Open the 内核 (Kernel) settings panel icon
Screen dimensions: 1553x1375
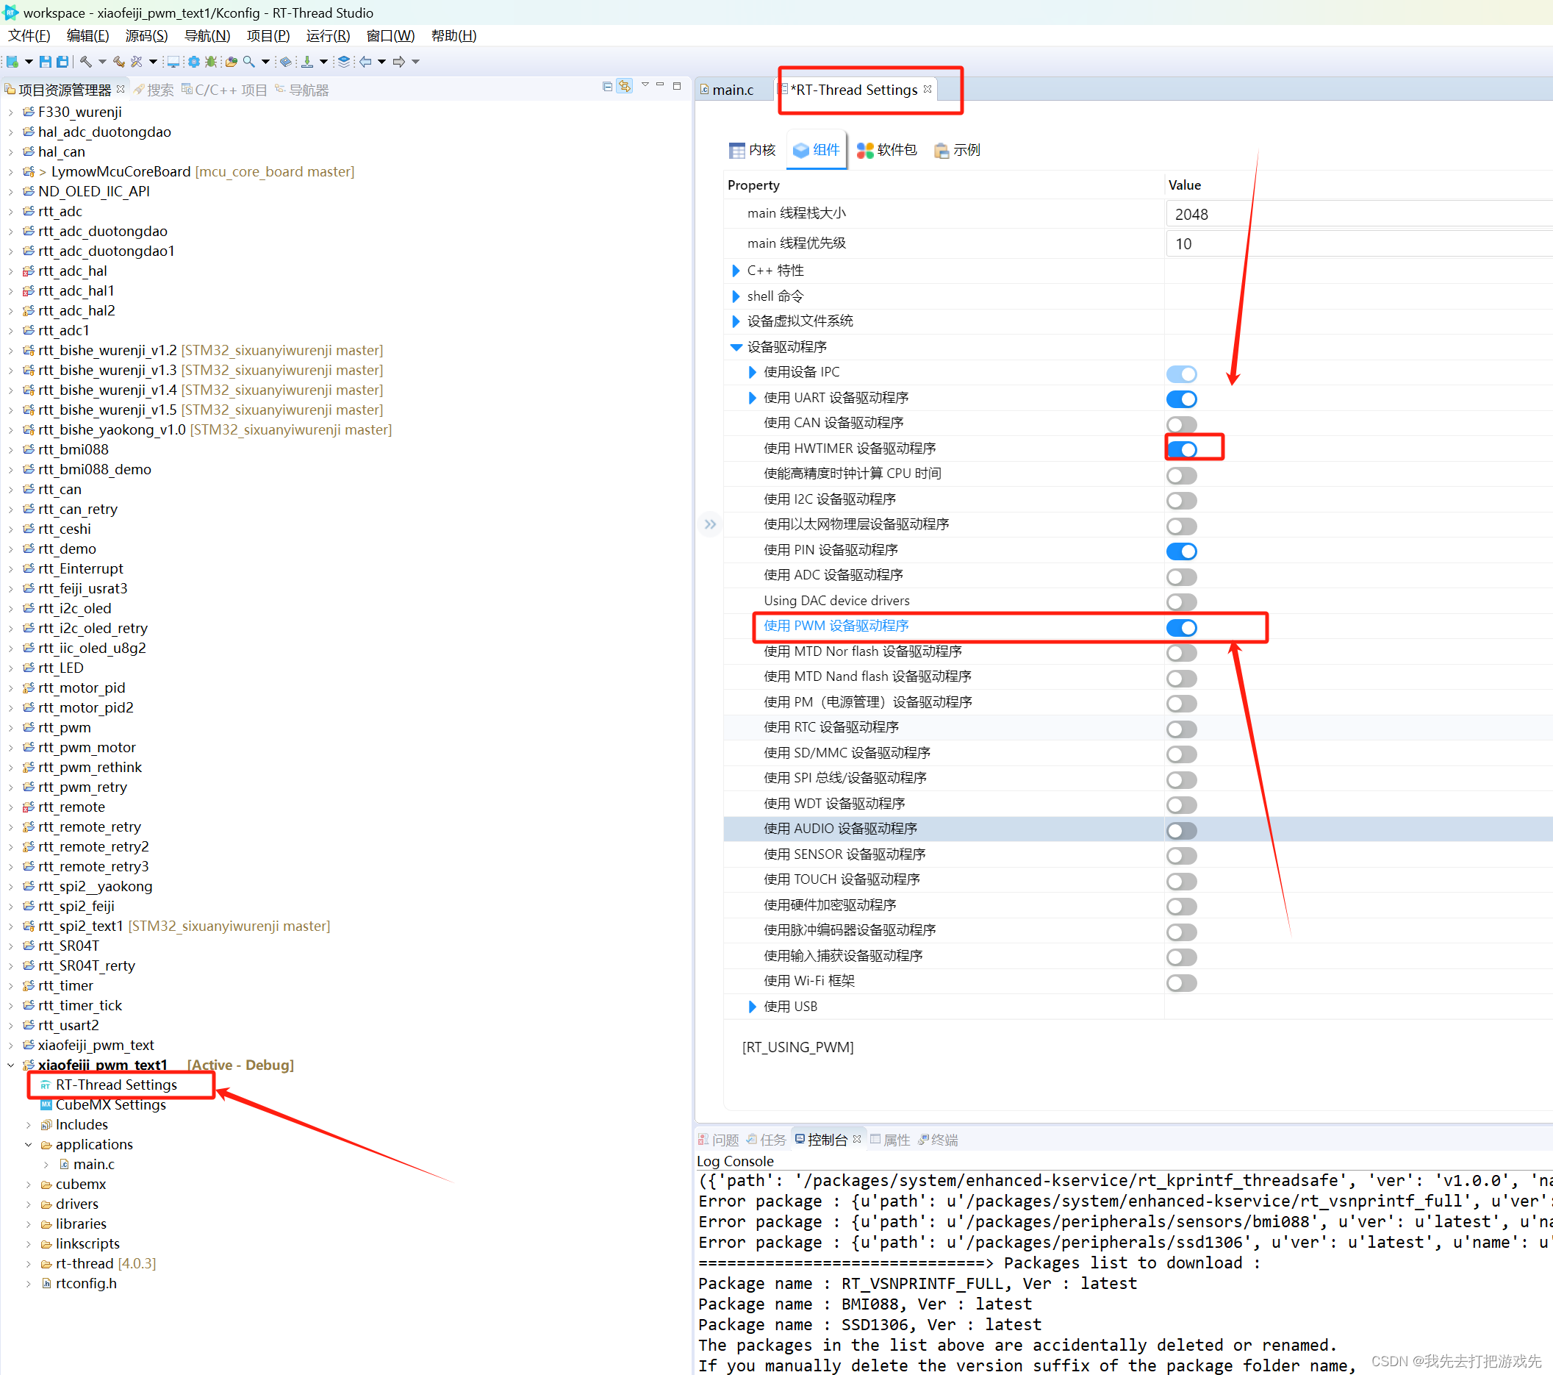click(751, 150)
